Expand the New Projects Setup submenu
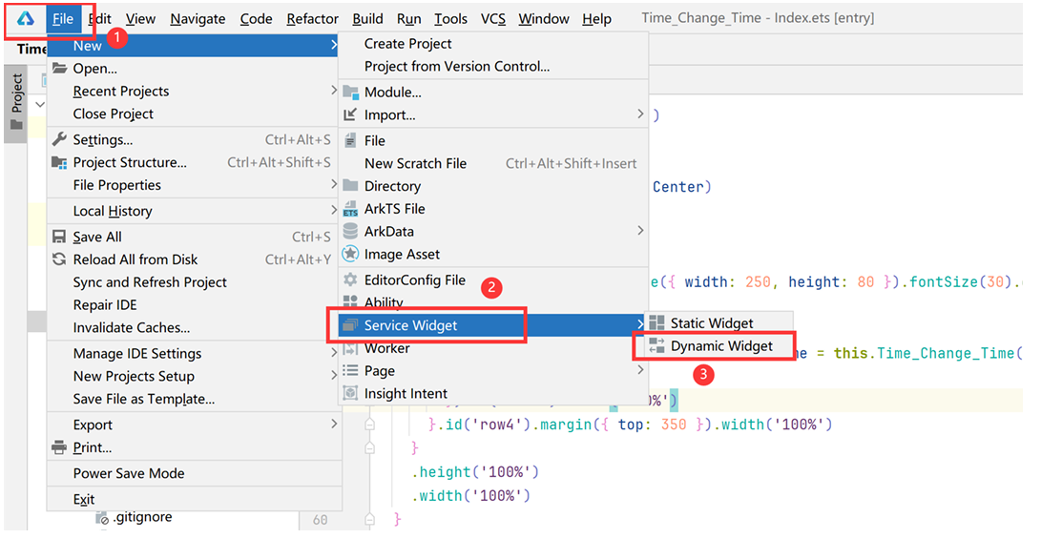Viewport: 1041px width, 539px height. (x=333, y=376)
